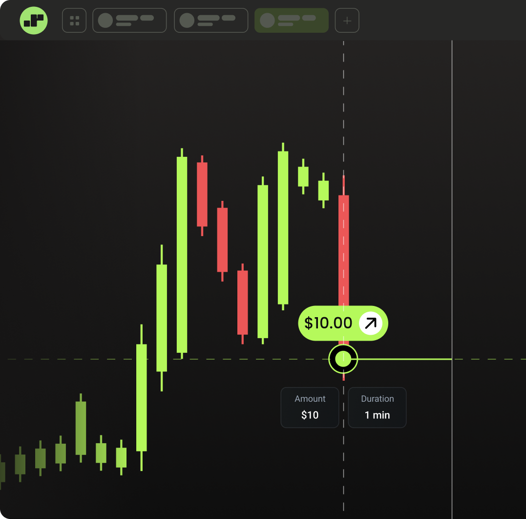The width and height of the screenshot is (526, 519).
Task: Click the dashed vertical current-time line
Action: pos(344,98)
